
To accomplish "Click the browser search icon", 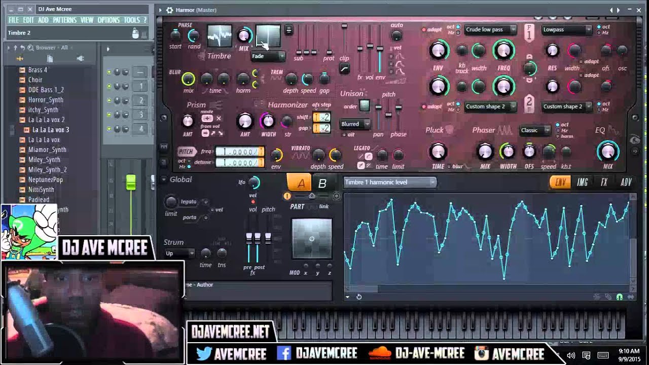I will 31,48.
